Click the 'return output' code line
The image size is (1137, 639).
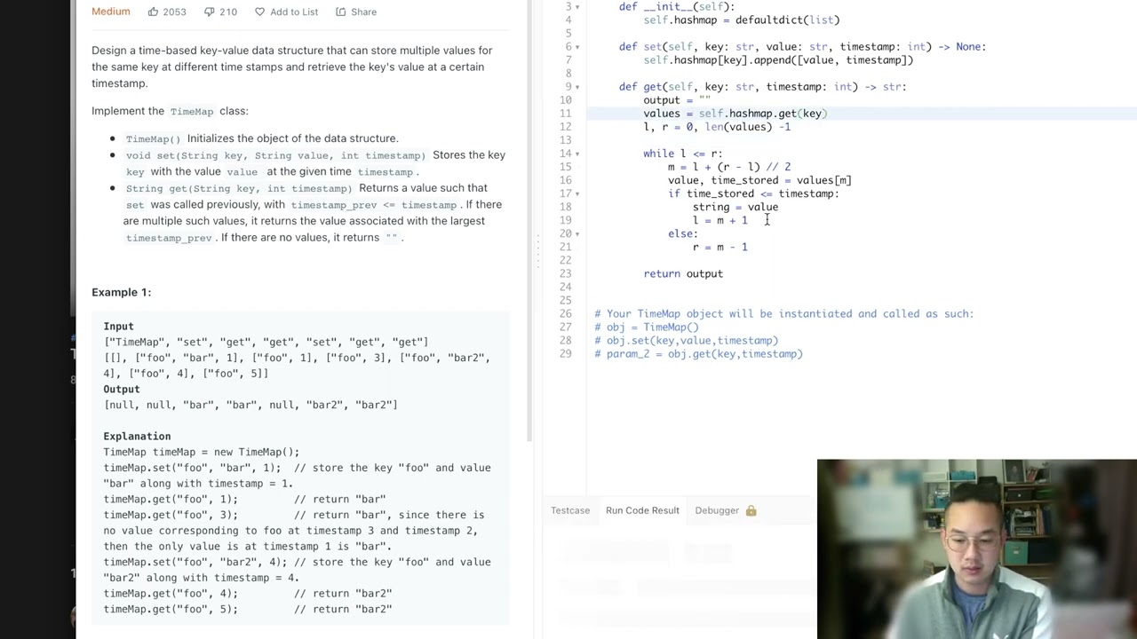pos(683,273)
